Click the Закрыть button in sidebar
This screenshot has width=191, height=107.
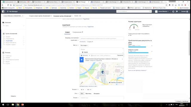(13, 96)
